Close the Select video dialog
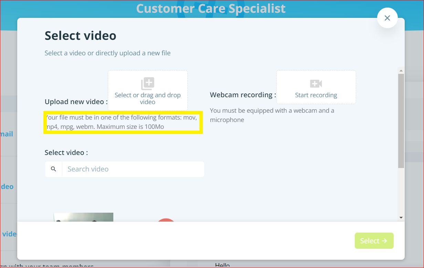 387,18
